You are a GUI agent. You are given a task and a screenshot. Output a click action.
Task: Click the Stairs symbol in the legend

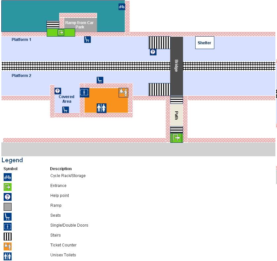[8, 237]
